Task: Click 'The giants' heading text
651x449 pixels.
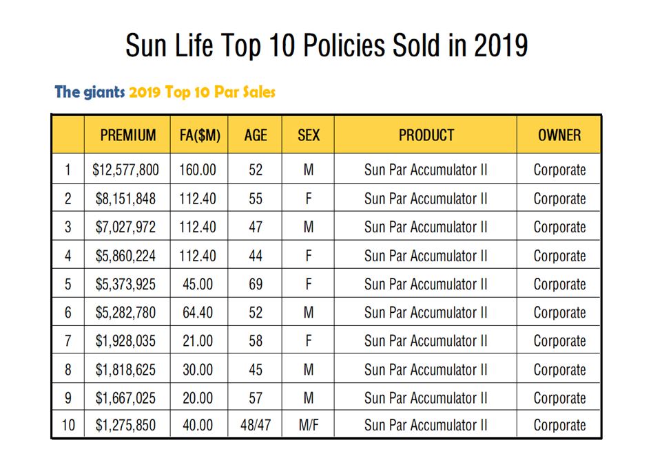Action: pos(90,91)
